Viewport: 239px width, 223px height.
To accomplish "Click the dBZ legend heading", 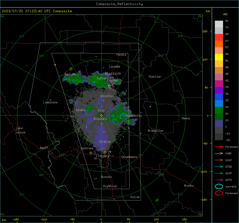I will 225,14.
